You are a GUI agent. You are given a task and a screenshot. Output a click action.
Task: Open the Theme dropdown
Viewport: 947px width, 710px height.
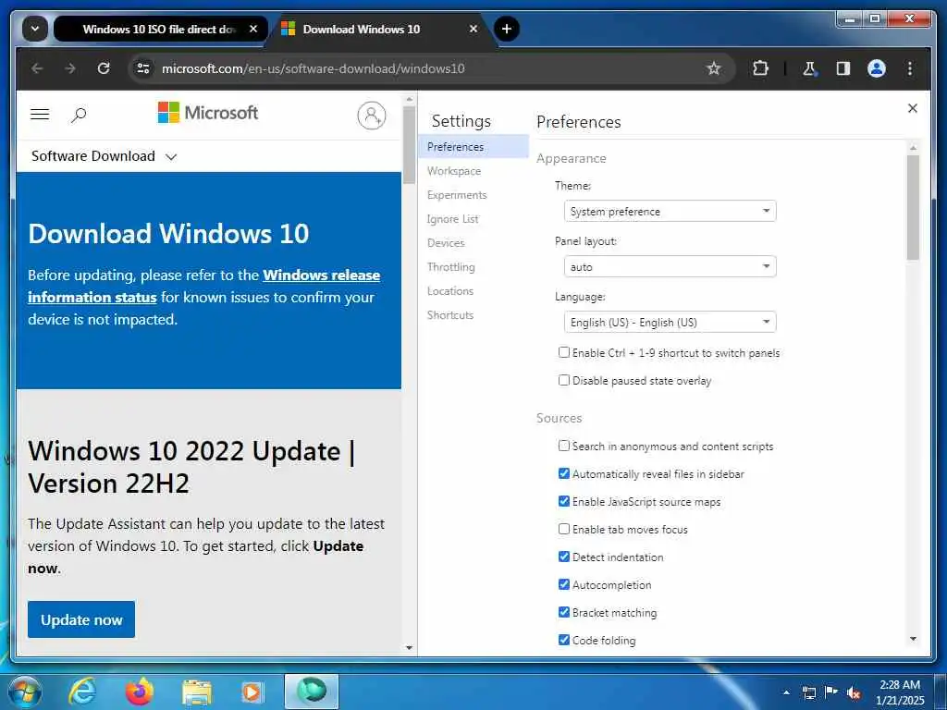click(x=670, y=212)
